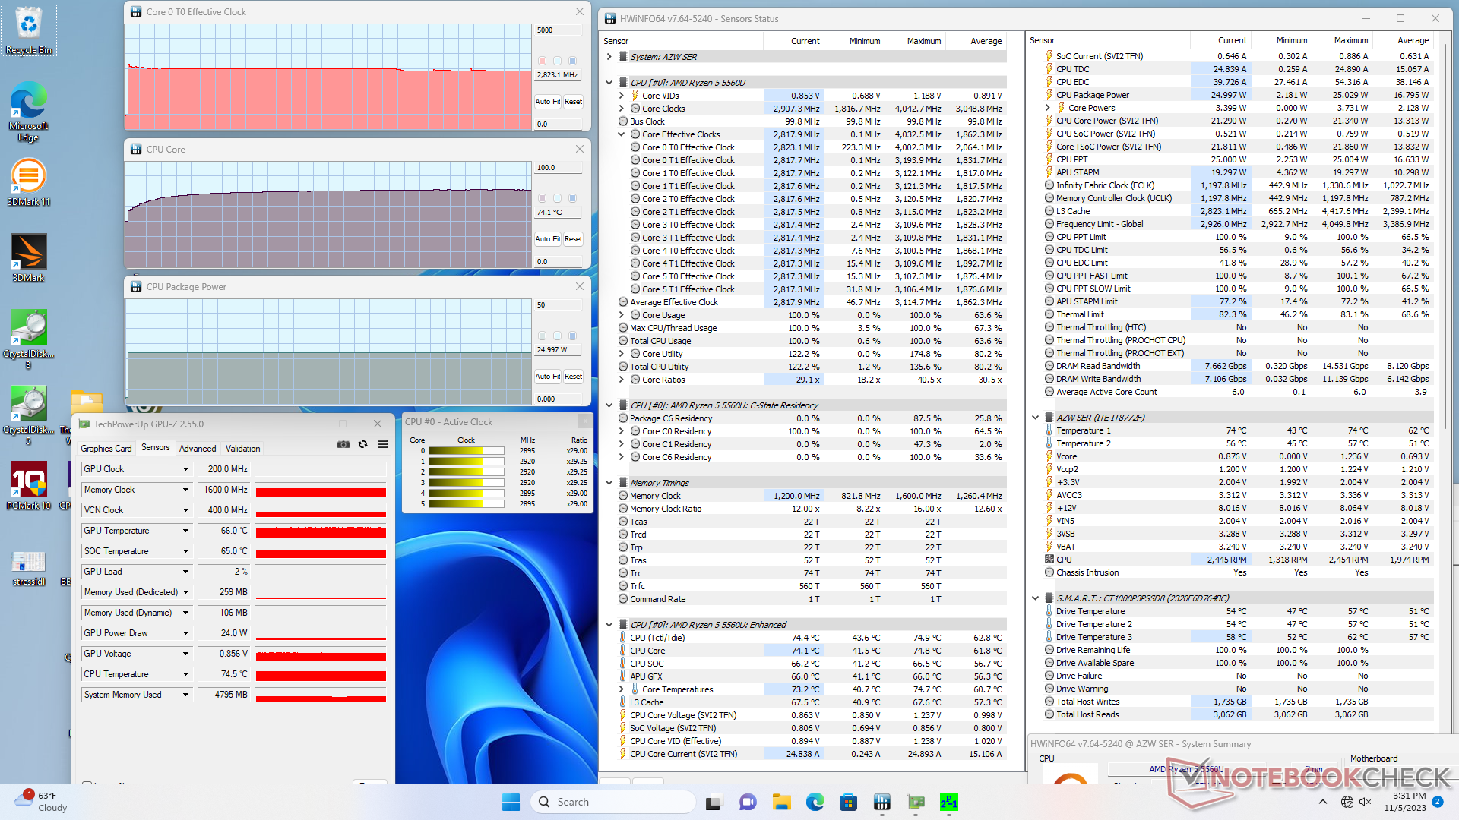Click Auto Fit in the CPU Core graph window
This screenshot has width=1459, height=820.
coord(547,239)
